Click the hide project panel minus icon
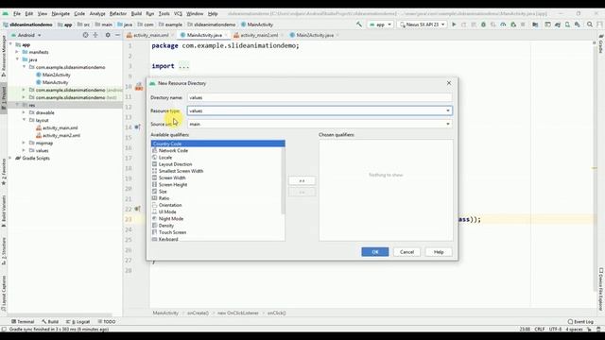 [117, 35]
